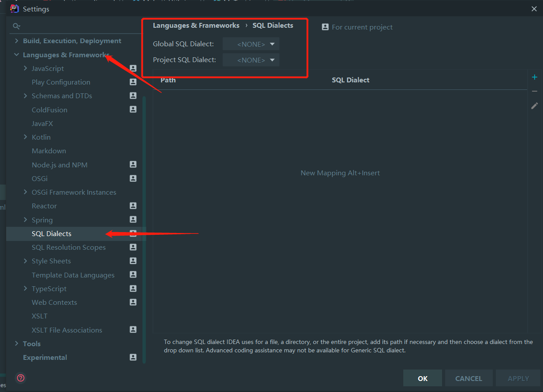Click the Path column header
Screen dimensions: 543x392
click(x=168, y=80)
